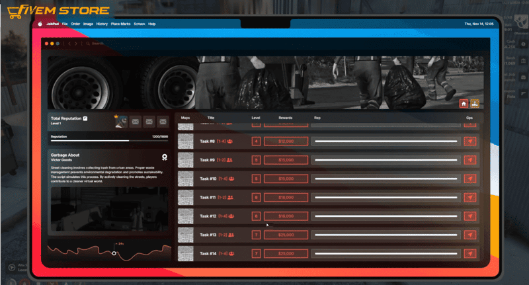
Task: Click the Task #11 rep progress bar
Action: tap(386, 197)
